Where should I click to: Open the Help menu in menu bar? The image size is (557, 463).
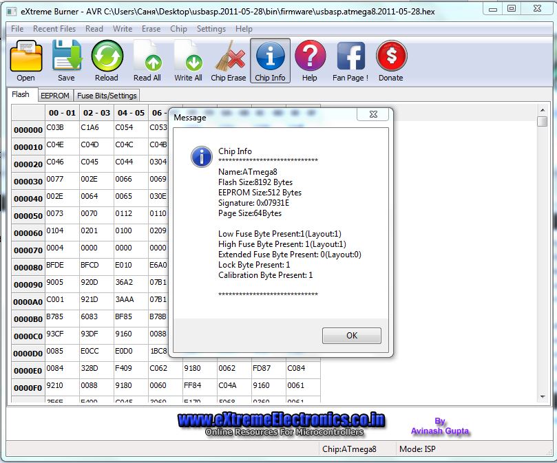point(244,29)
